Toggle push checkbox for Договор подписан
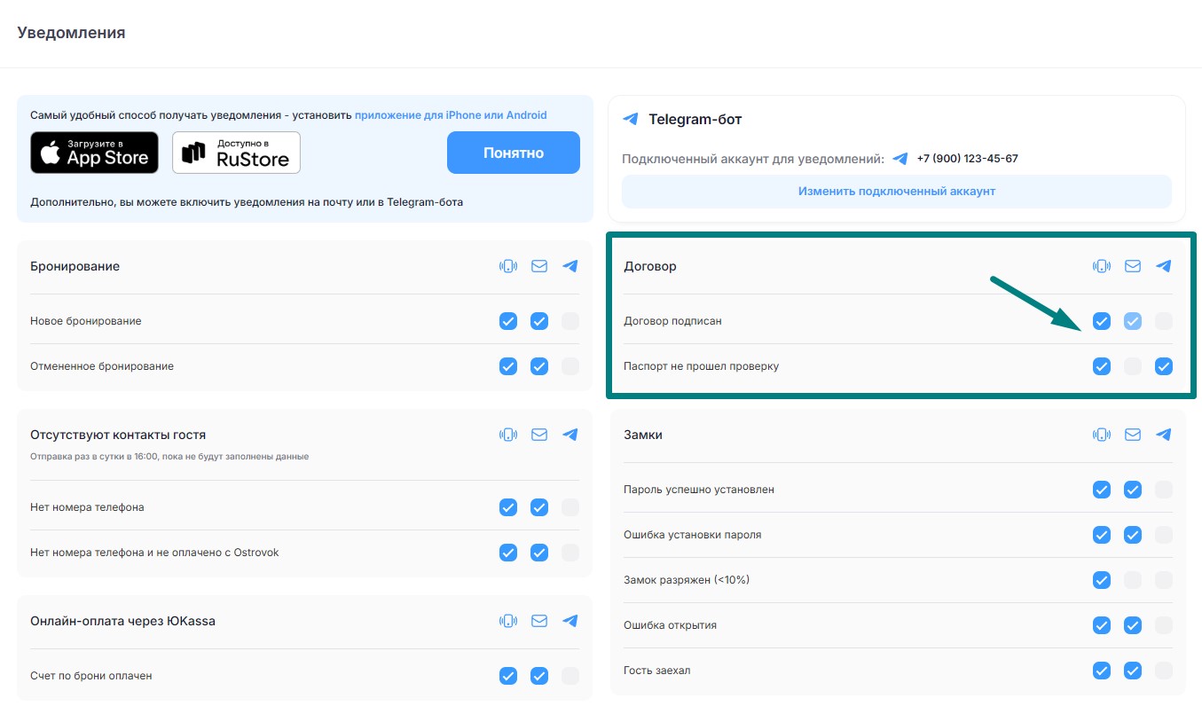The height and width of the screenshot is (714, 1202). 1102,321
